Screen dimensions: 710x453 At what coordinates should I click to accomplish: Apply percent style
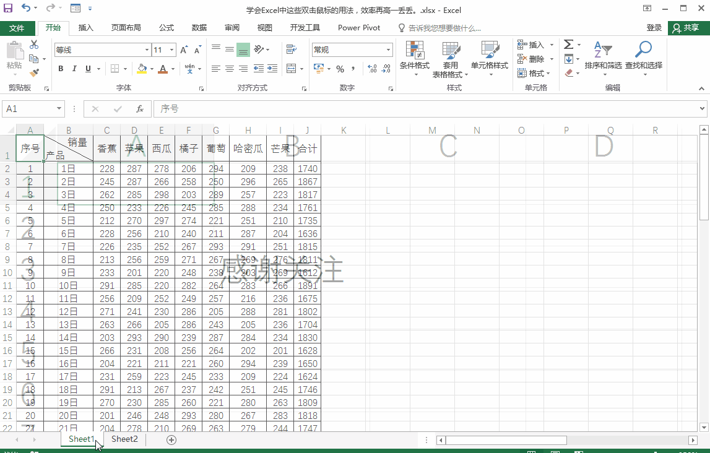(340, 69)
